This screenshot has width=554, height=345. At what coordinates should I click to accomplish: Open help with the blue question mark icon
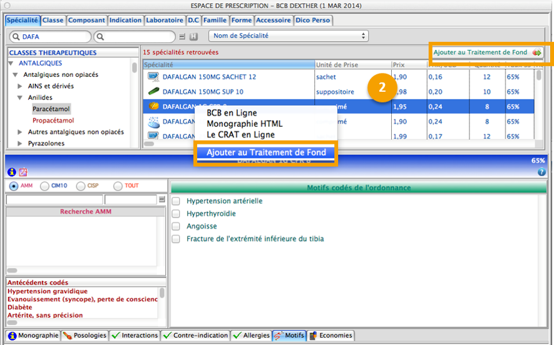pos(541,172)
